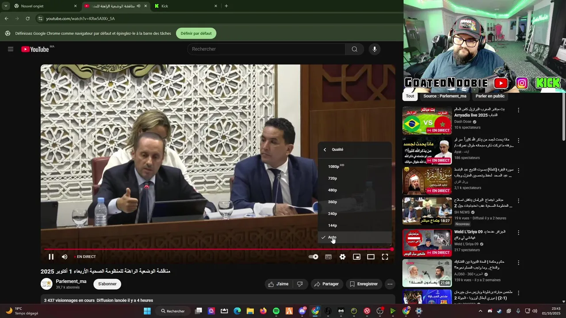Open SH NEWS video thumbnail 18:27
The image size is (566, 318).
coord(427,211)
